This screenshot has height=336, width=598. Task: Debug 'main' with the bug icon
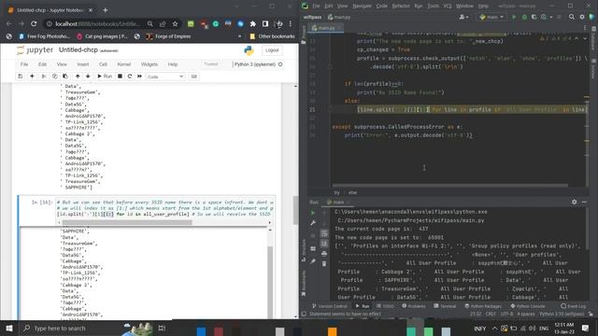524,17
